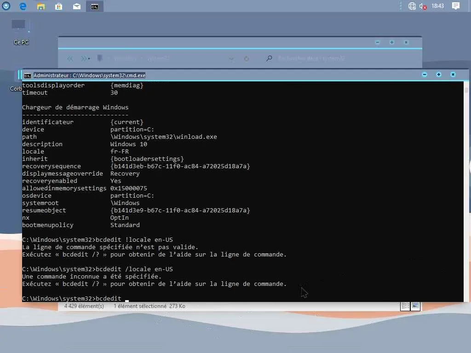
Task: Click muted volume tray icon
Action: 423,6
